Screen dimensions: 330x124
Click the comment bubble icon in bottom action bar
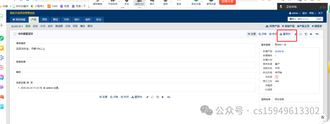click(x=152, y=97)
